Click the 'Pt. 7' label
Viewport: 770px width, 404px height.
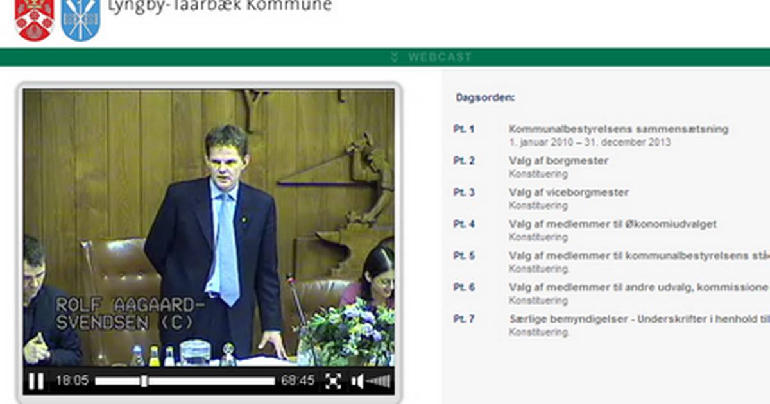pyautogui.click(x=464, y=319)
